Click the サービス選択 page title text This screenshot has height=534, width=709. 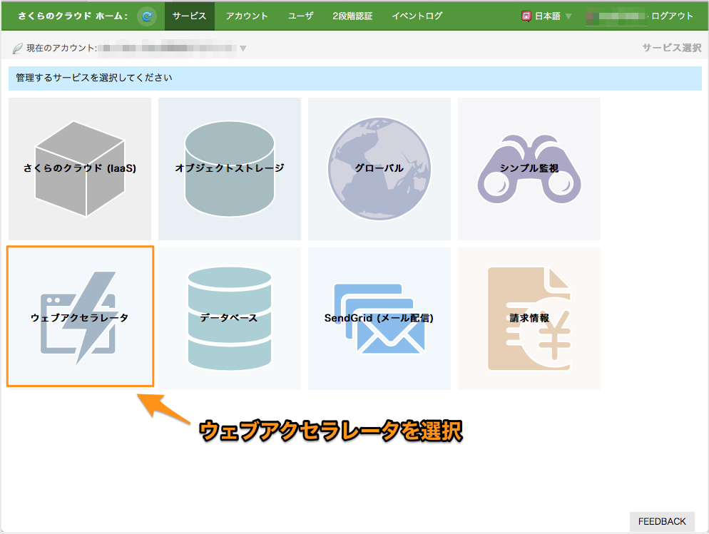(672, 48)
